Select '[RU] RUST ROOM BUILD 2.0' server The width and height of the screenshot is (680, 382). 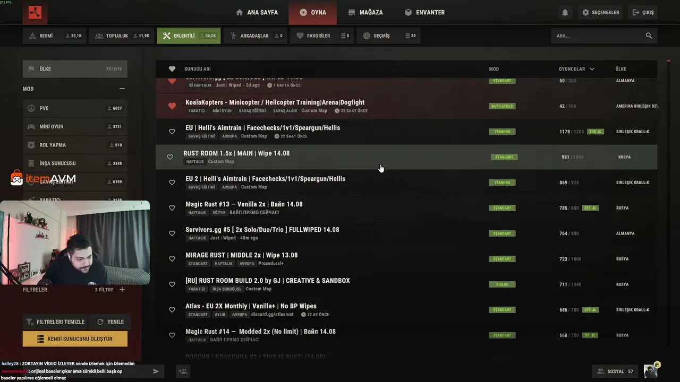[406, 284]
